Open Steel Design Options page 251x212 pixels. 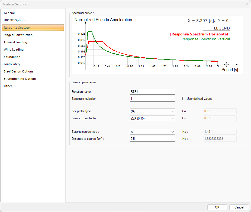[x=18, y=71]
